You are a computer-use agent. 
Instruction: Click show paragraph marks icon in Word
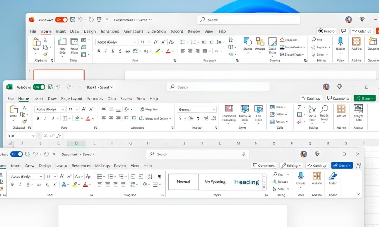point(160,177)
